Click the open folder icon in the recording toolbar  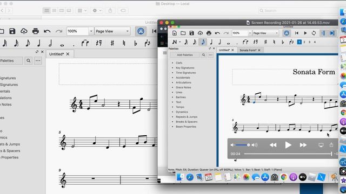pos(183,33)
